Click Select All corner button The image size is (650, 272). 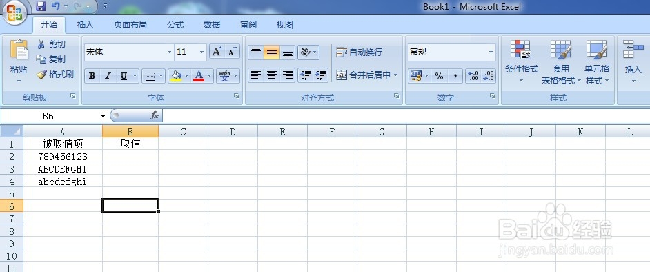click(12, 131)
